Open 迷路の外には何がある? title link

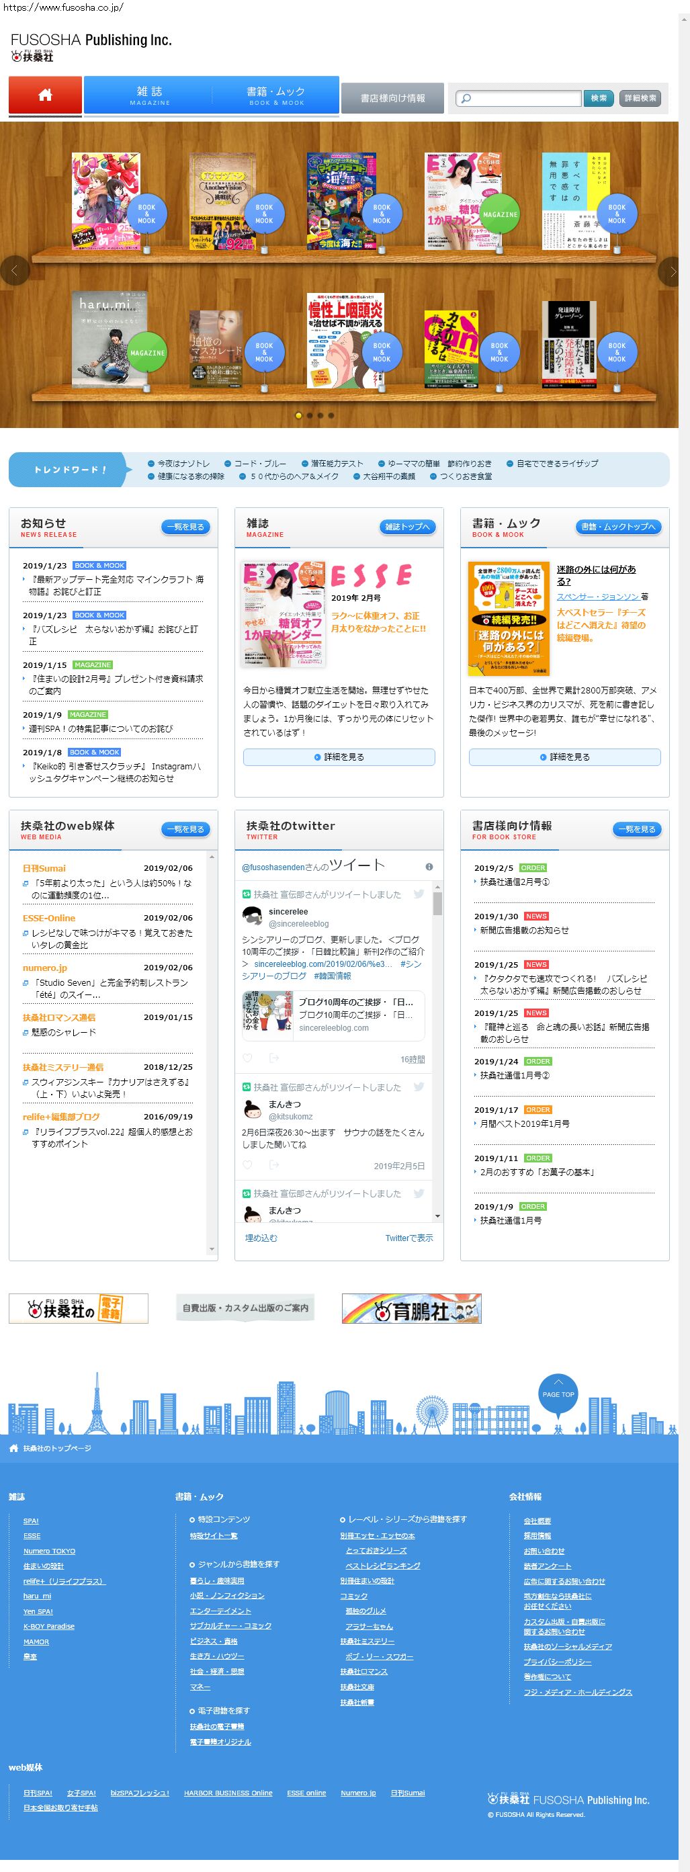pyautogui.click(x=597, y=576)
